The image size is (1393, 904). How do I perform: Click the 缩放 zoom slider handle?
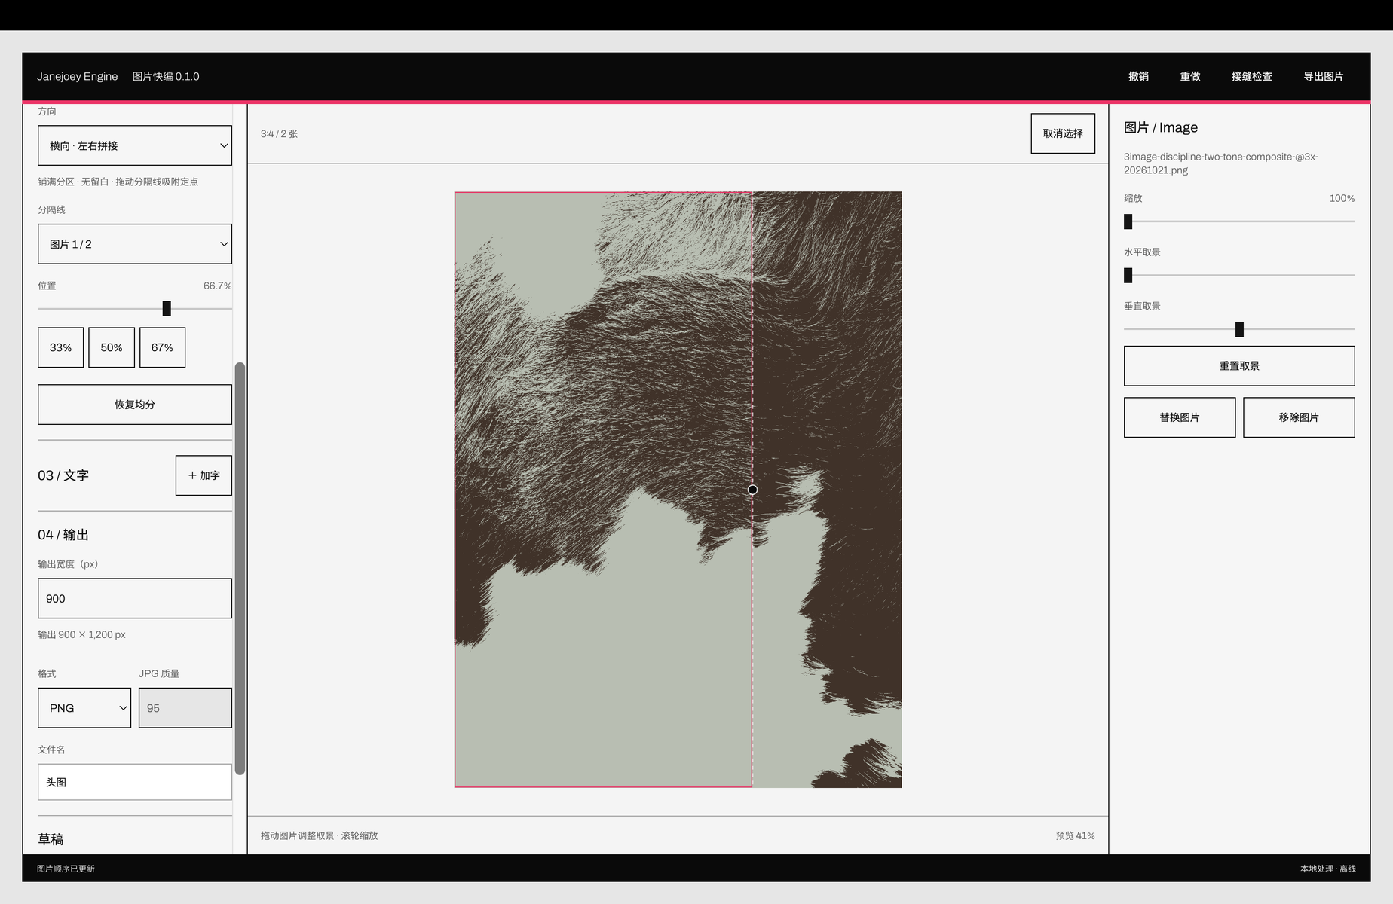click(1128, 221)
